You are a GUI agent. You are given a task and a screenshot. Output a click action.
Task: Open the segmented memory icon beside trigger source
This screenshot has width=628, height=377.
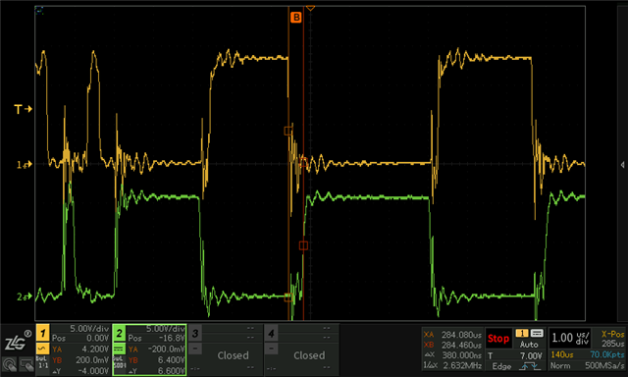(537, 334)
